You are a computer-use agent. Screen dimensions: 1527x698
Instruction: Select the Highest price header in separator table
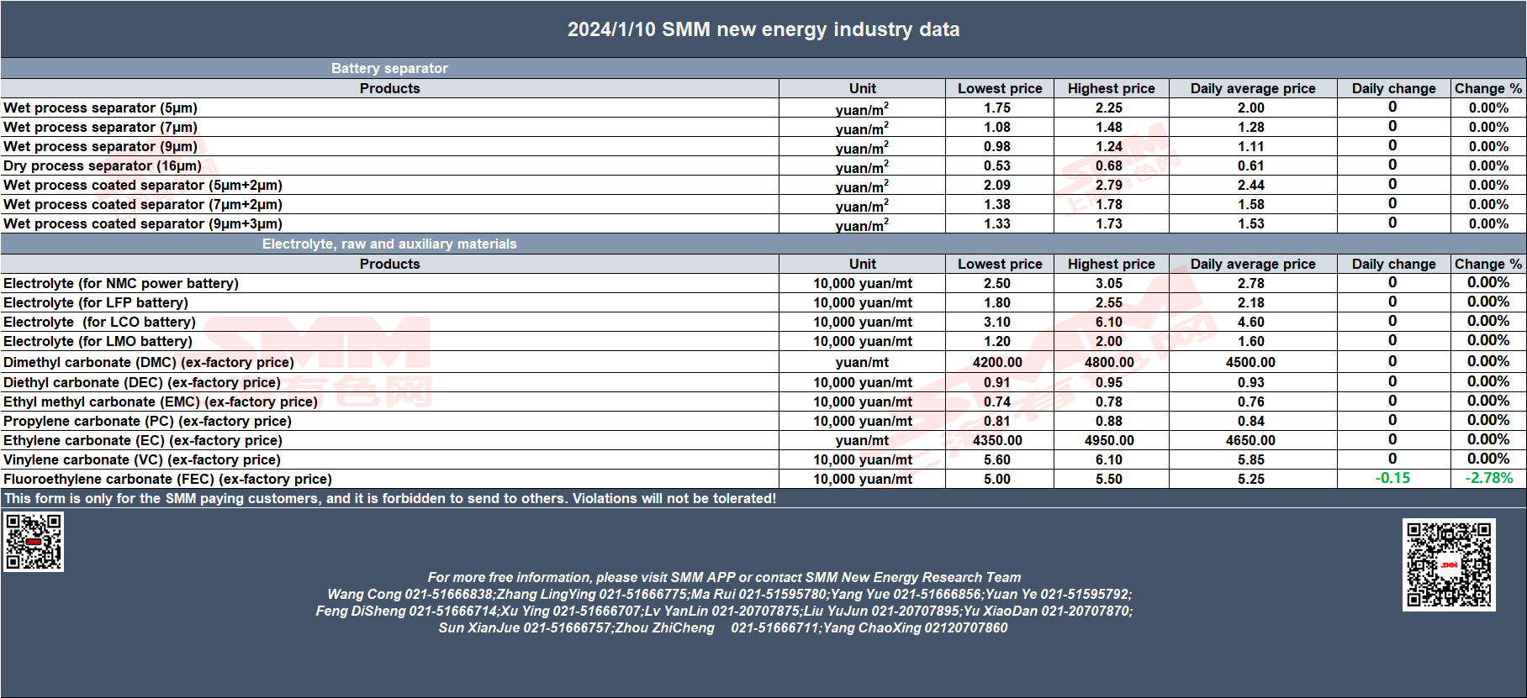(1111, 88)
